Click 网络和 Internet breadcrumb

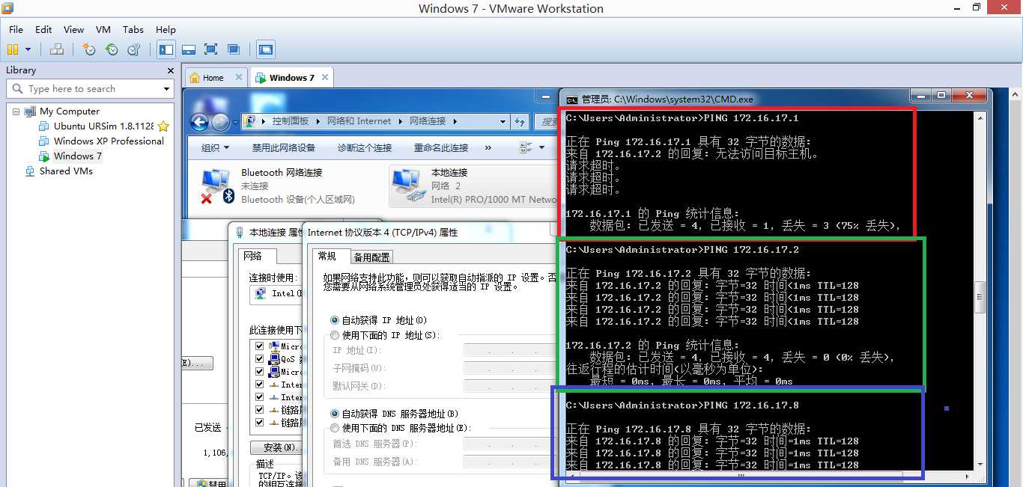tap(359, 121)
